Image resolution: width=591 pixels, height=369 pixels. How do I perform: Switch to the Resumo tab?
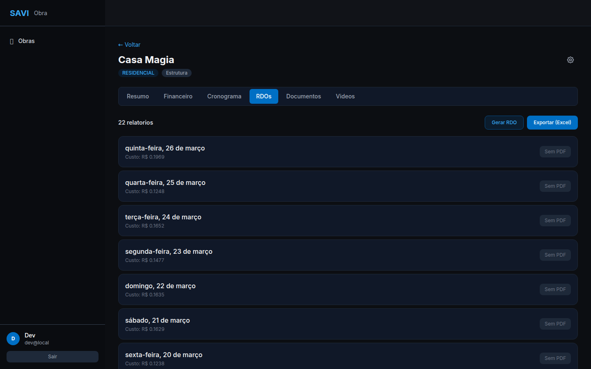[137, 96]
